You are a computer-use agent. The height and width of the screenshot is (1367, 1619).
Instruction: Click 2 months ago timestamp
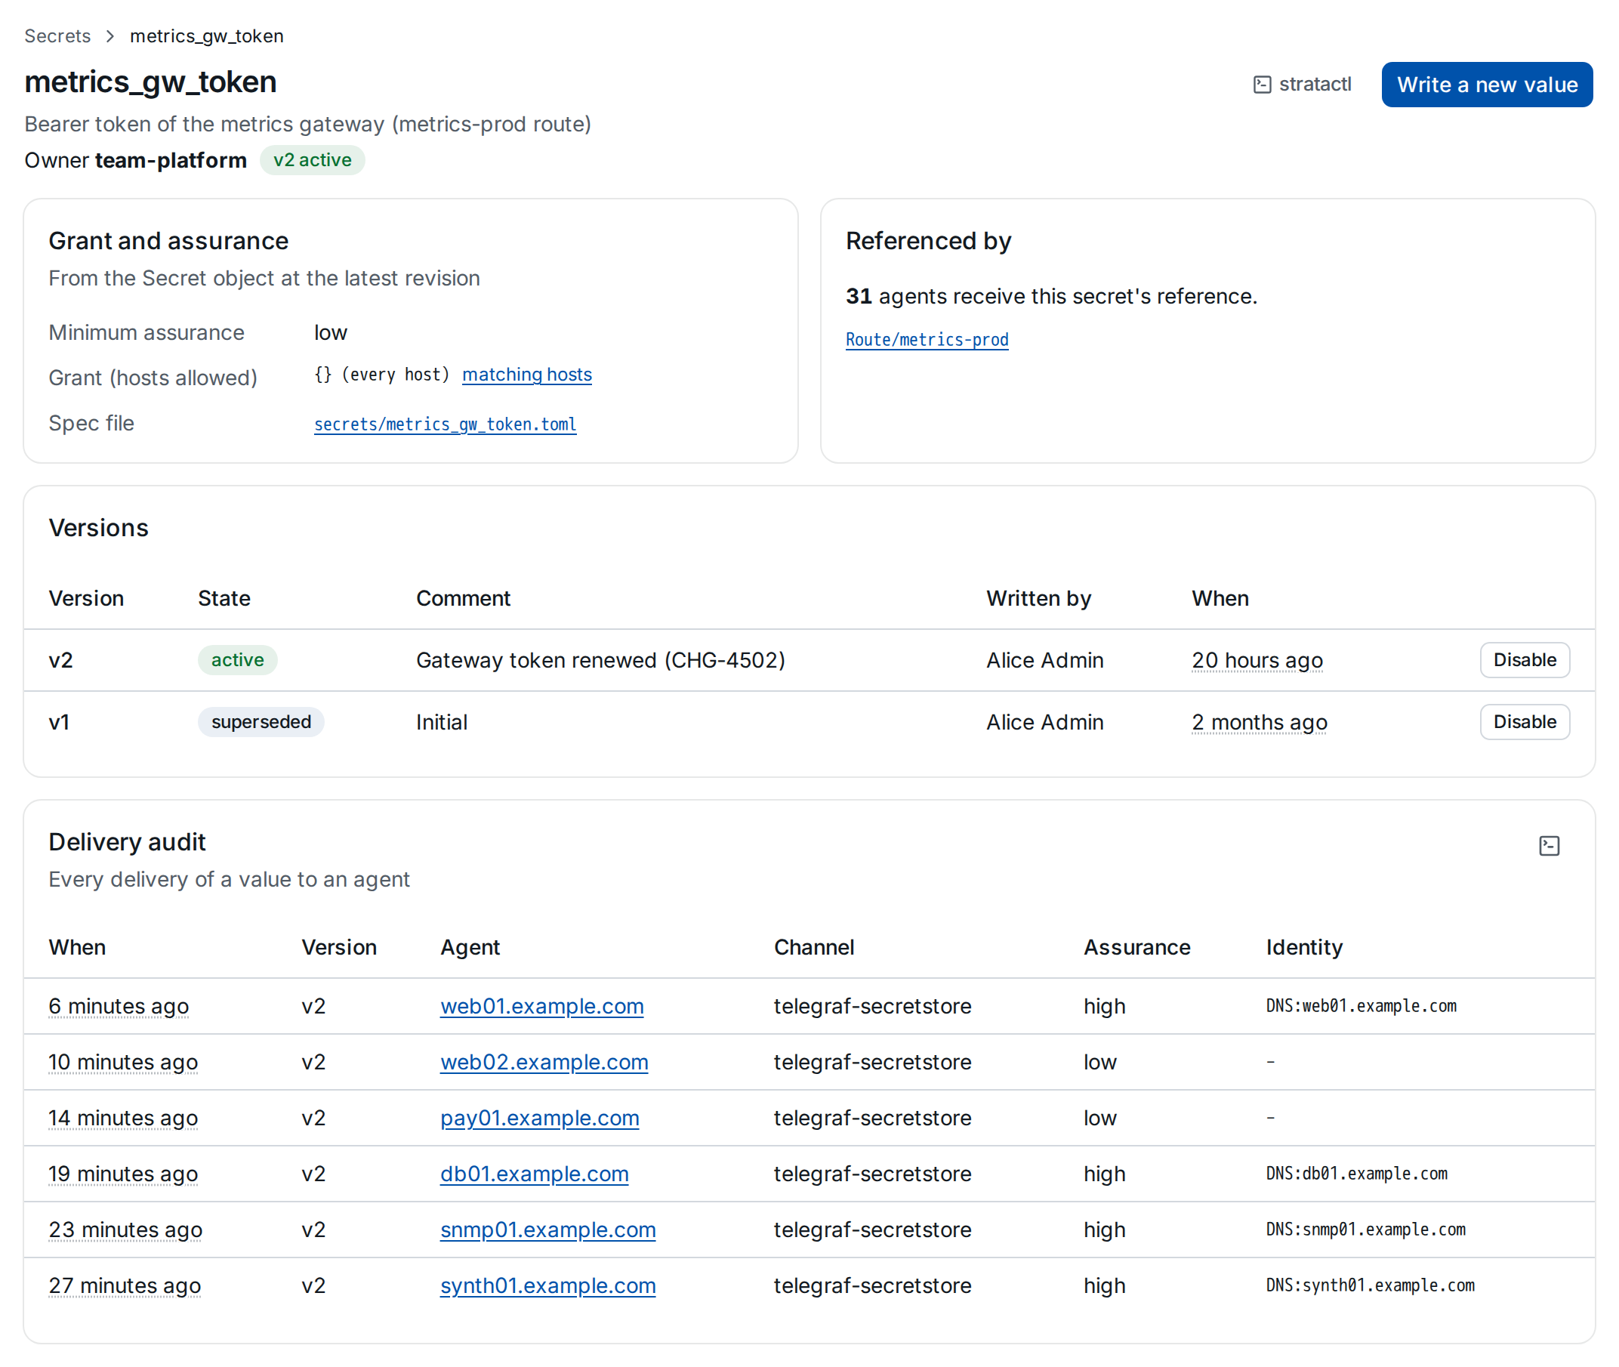click(x=1259, y=722)
